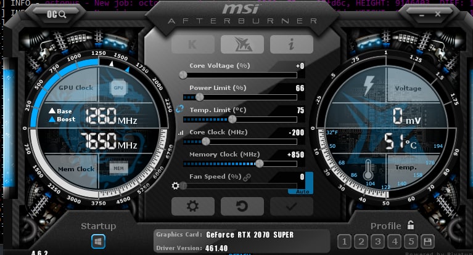Open Afterburner settings gear button
The height and width of the screenshot is (255, 473).
tap(193, 206)
